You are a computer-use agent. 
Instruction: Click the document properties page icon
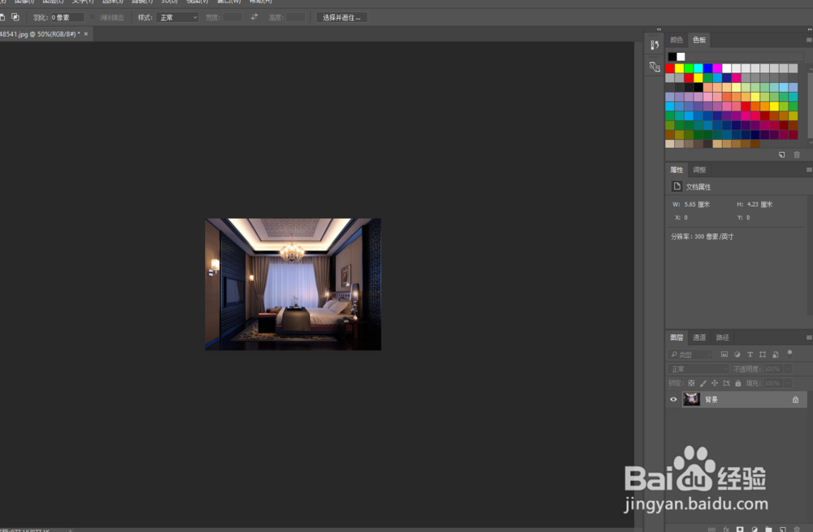tap(676, 185)
